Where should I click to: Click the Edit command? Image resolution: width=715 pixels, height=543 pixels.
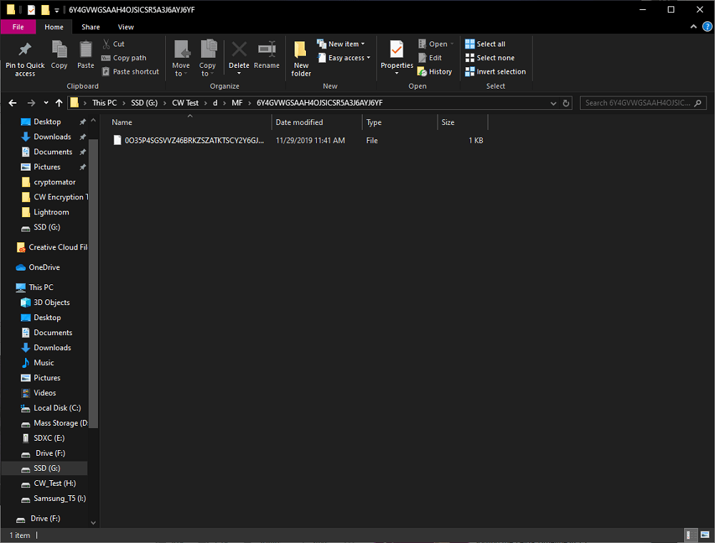click(430, 58)
